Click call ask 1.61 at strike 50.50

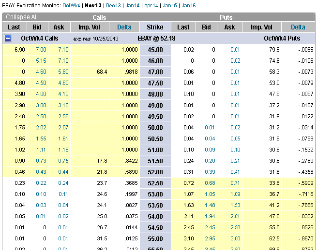click(x=63, y=139)
